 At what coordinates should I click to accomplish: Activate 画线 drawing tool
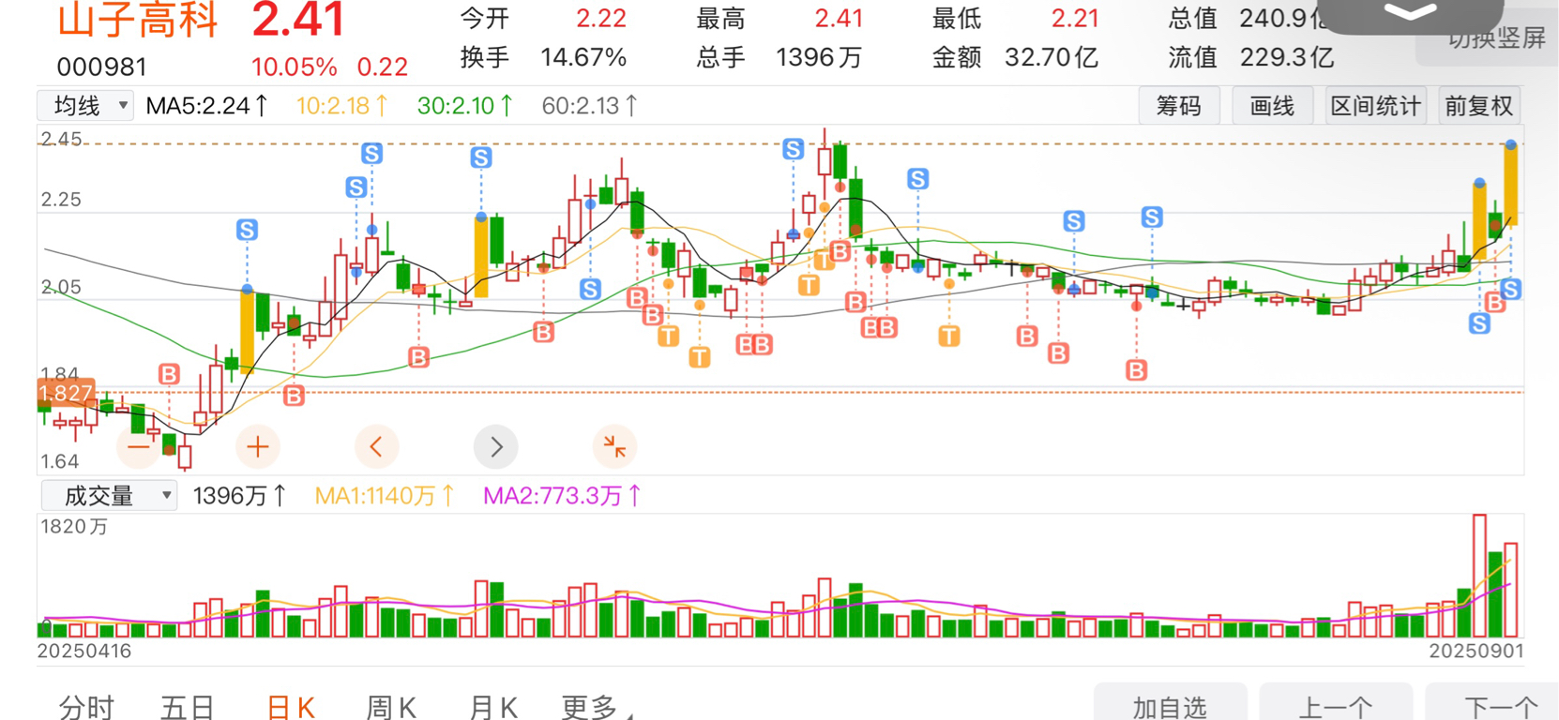pyautogui.click(x=1272, y=106)
